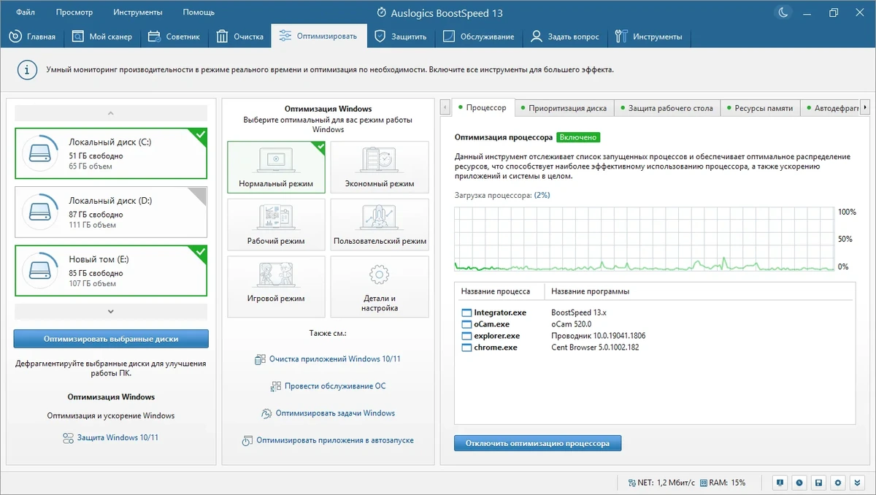Screen dimensions: 876x495
Task: Click the monitor info icon in status bar
Action: (780, 483)
